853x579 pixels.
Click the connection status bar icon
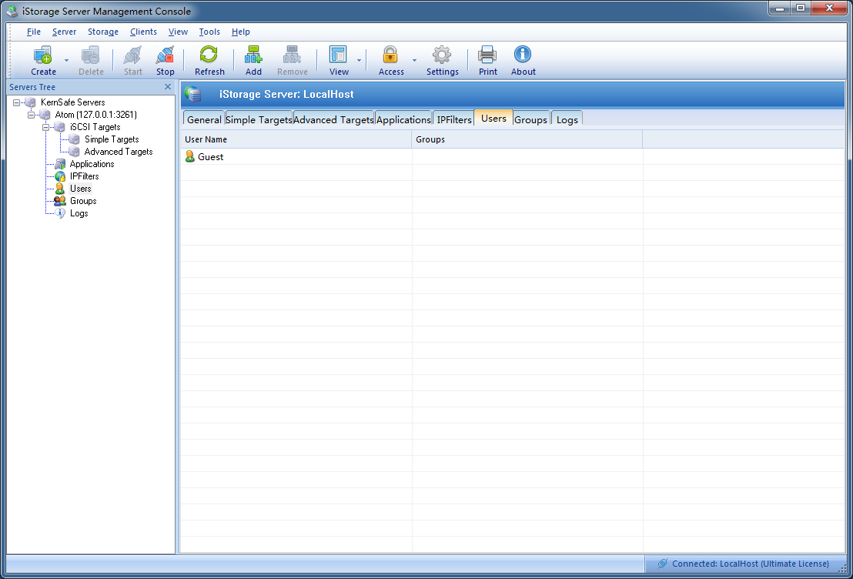661,564
